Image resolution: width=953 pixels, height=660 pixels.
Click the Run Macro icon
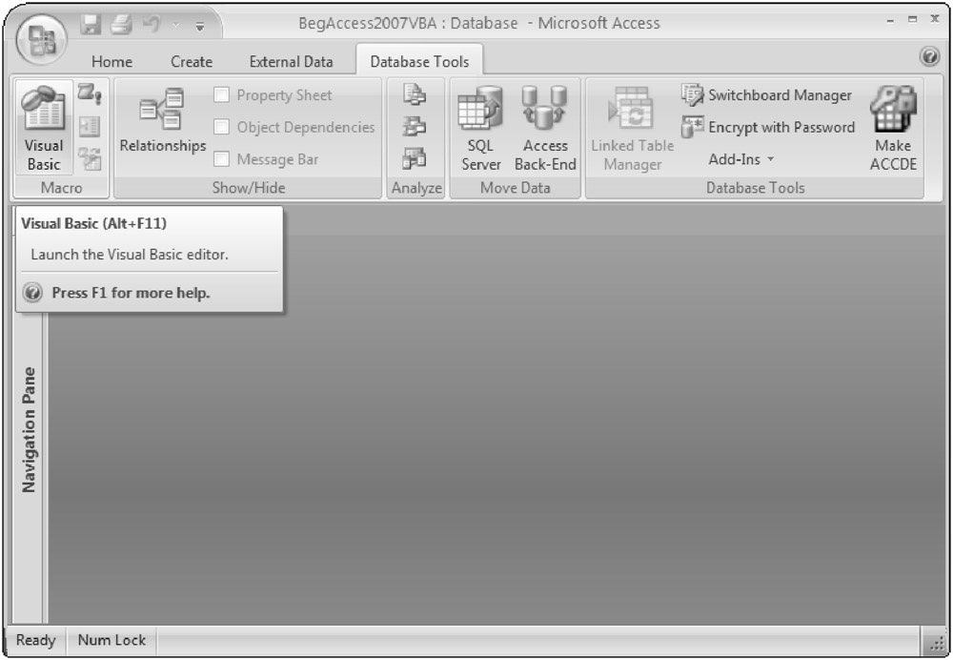click(x=89, y=95)
